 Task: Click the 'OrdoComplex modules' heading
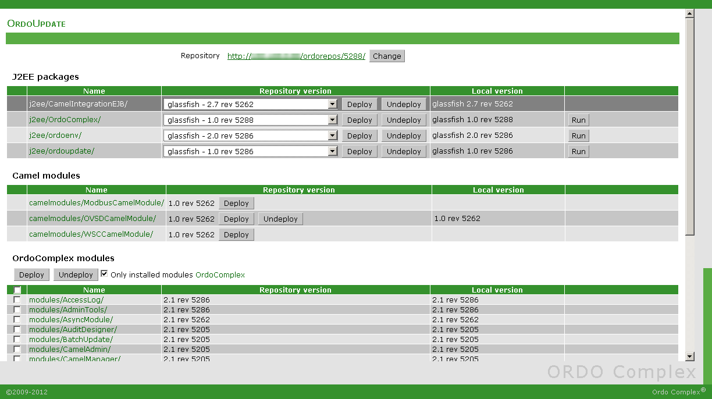63,258
